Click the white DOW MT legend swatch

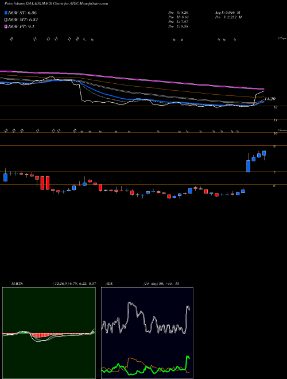(6, 20)
